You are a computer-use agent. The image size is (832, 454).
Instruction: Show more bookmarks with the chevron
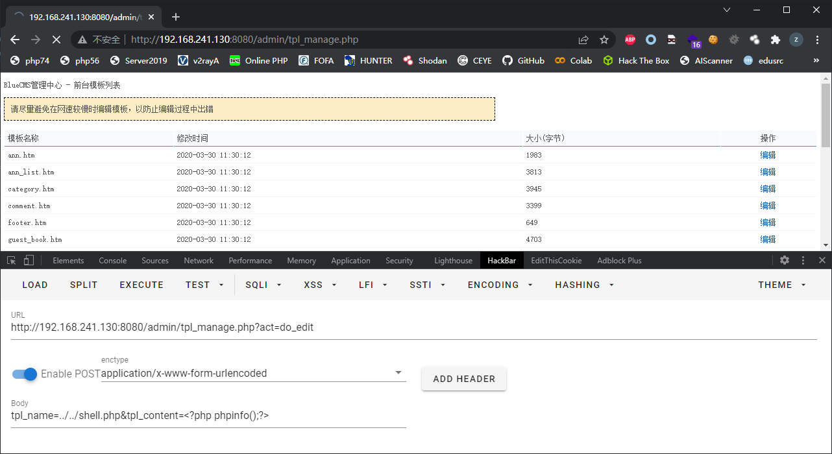tap(816, 60)
